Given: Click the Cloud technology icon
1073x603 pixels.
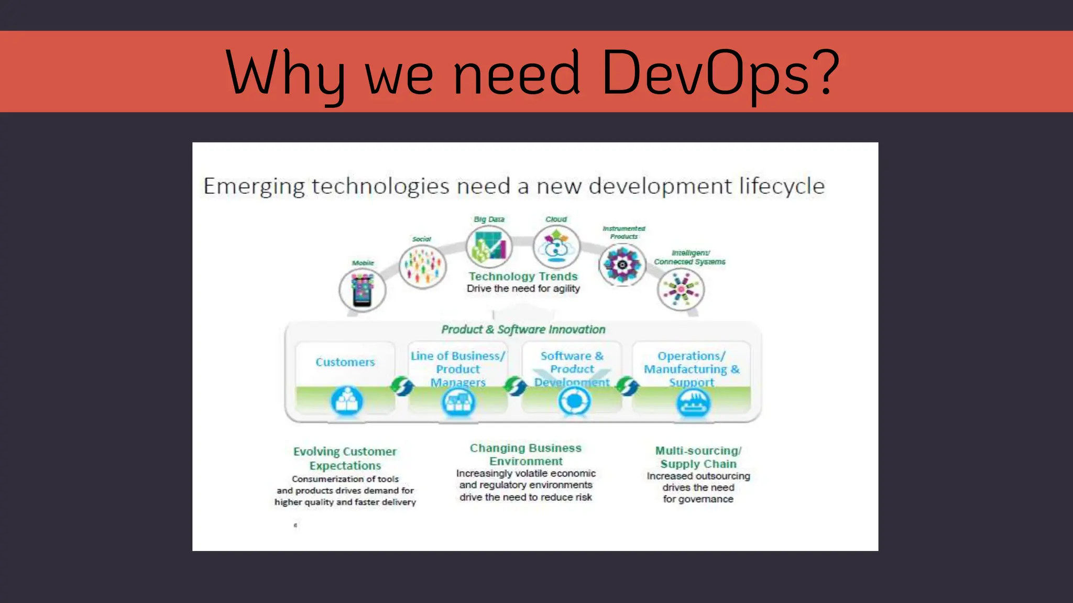Looking at the screenshot, I should (x=556, y=246).
